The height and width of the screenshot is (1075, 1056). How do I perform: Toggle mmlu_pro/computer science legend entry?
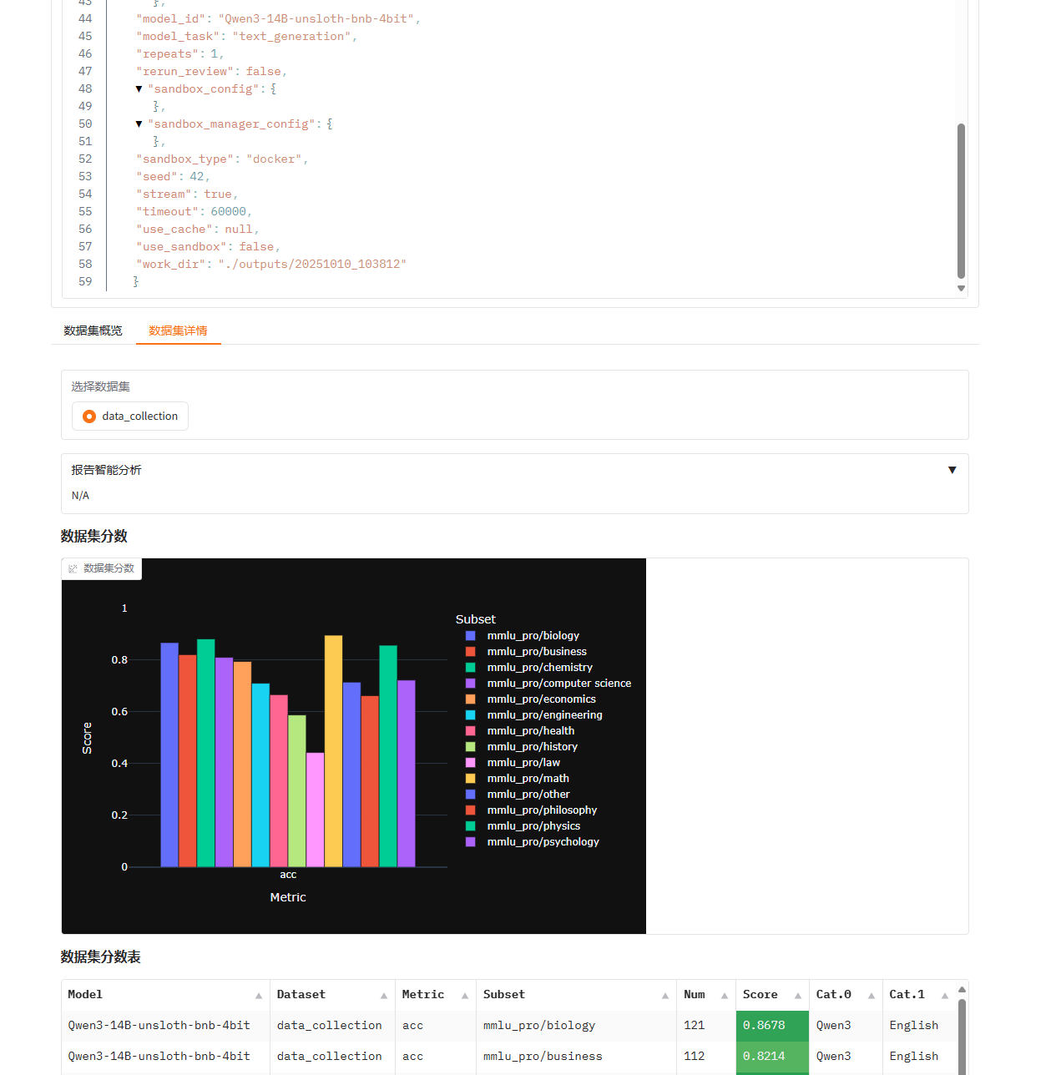[x=558, y=683]
